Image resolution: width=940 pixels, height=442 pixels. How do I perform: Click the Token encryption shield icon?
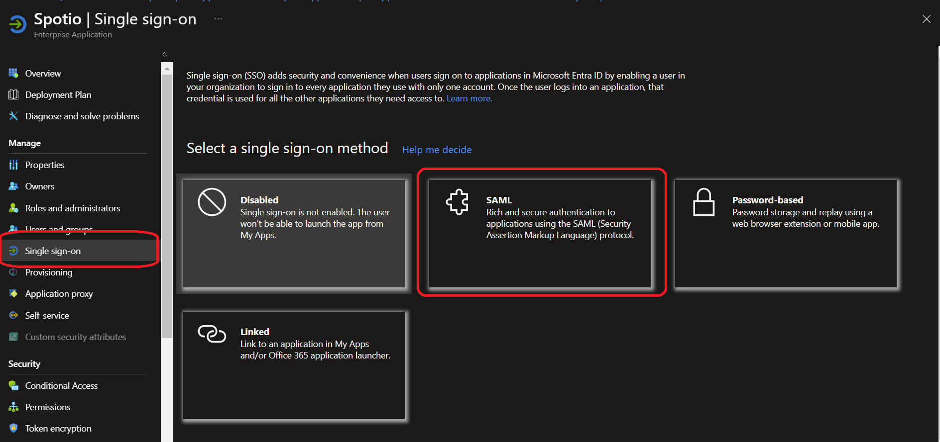(x=13, y=428)
